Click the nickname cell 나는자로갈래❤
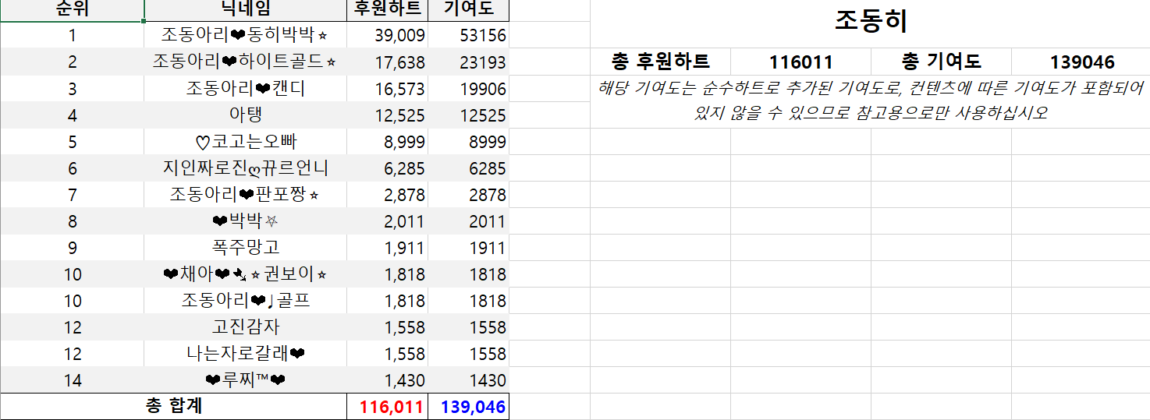 pyautogui.click(x=246, y=353)
